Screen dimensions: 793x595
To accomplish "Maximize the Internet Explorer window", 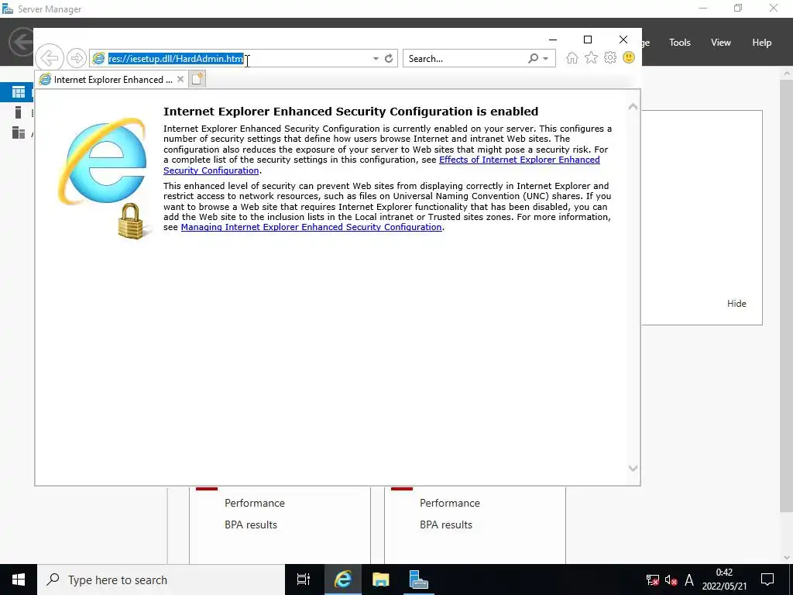I will click(x=588, y=40).
